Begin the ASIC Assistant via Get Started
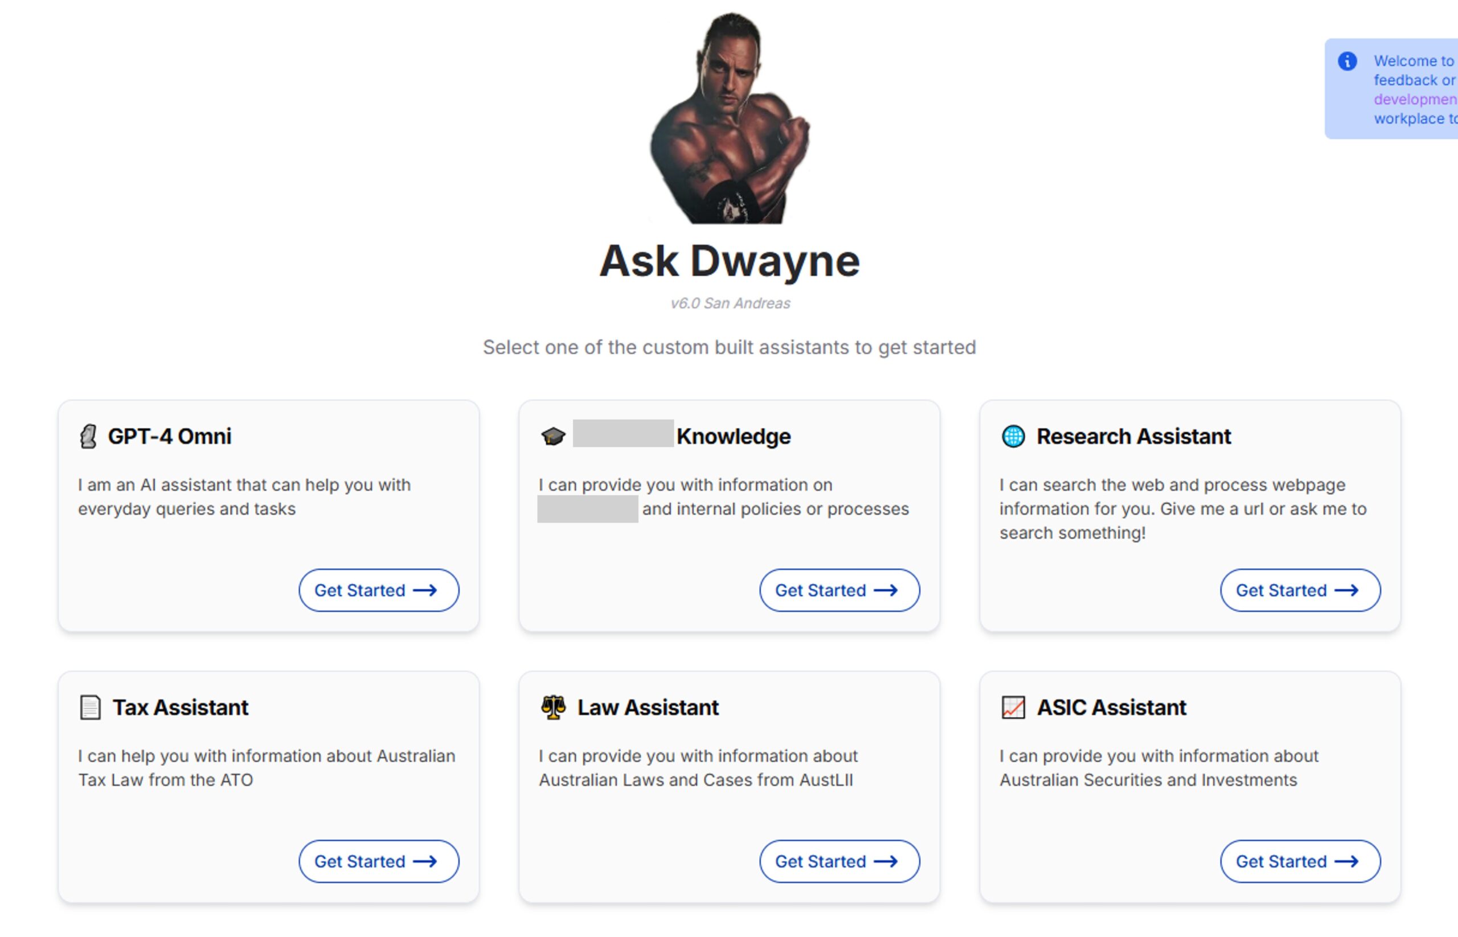 pos(1300,861)
